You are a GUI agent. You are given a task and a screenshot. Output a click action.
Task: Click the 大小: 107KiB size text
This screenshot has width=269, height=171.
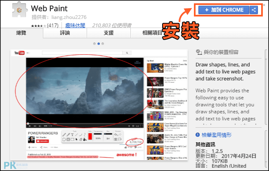[x=211, y=161]
